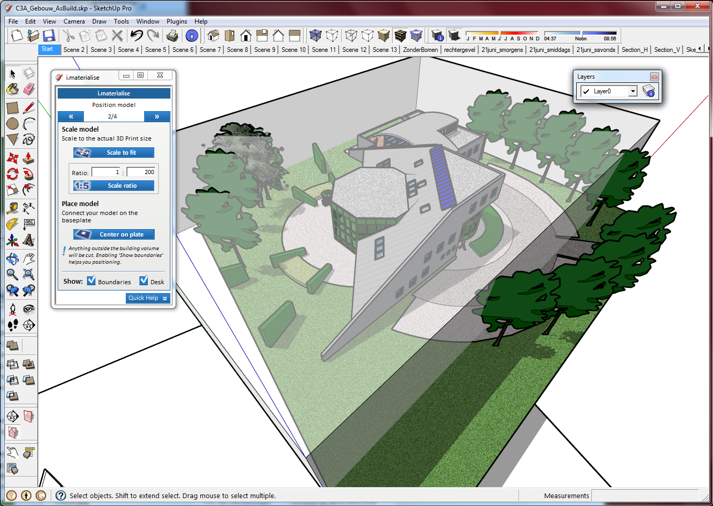Open the File menu
Image resolution: width=713 pixels, height=506 pixels.
[13, 21]
